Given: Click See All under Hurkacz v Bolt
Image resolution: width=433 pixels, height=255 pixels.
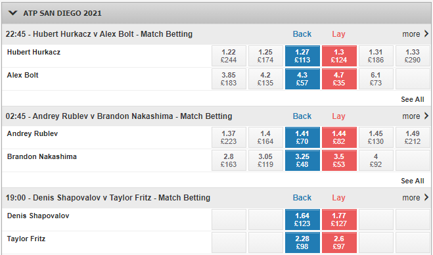Looking at the screenshot, I should pyautogui.click(x=412, y=99).
